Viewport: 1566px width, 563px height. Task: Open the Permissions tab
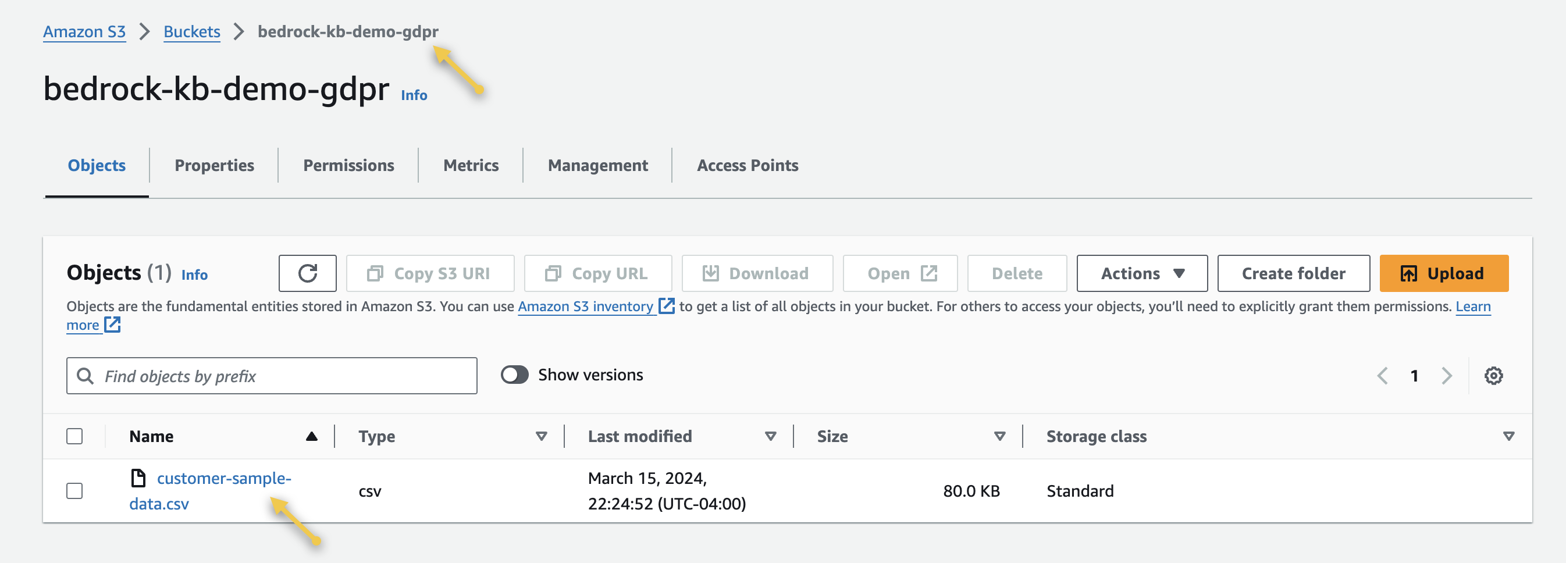click(348, 165)
